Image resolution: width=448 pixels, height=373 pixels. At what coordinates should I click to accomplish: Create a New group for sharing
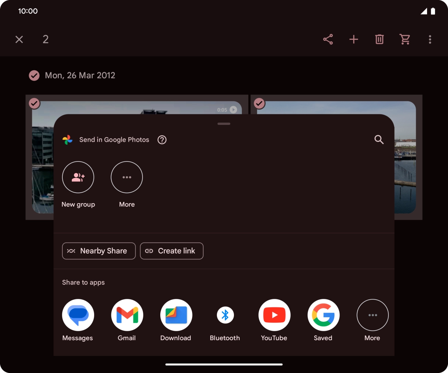(x=78, y=177)
